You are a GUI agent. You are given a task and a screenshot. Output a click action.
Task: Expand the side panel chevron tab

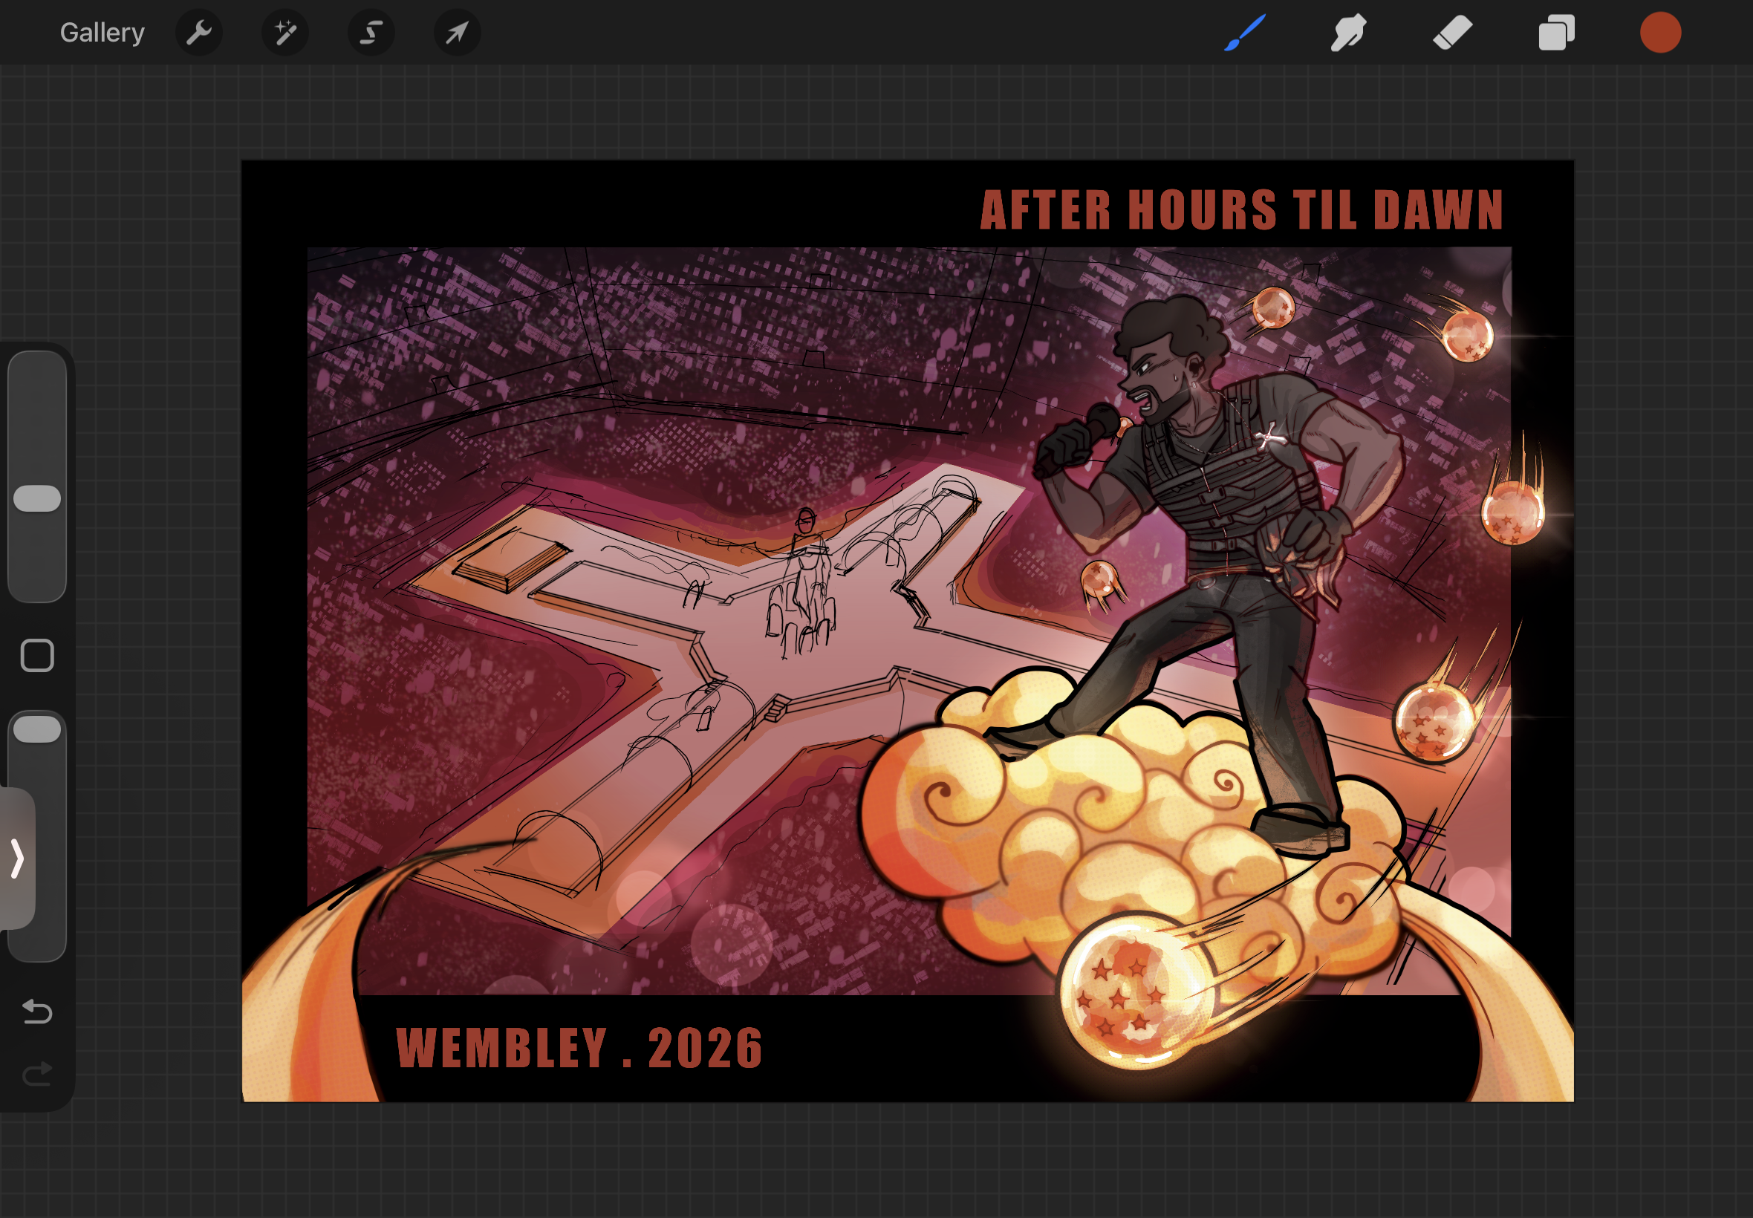17,859
